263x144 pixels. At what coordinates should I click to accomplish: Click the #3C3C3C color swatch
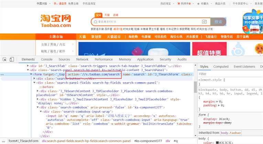tap(217, 143)
